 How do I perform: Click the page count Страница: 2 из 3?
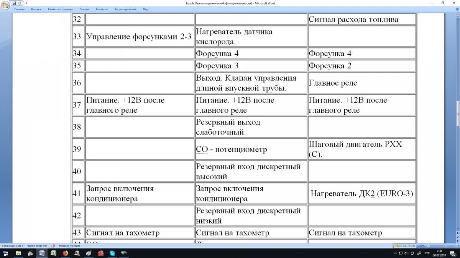[x=13, y=246]
